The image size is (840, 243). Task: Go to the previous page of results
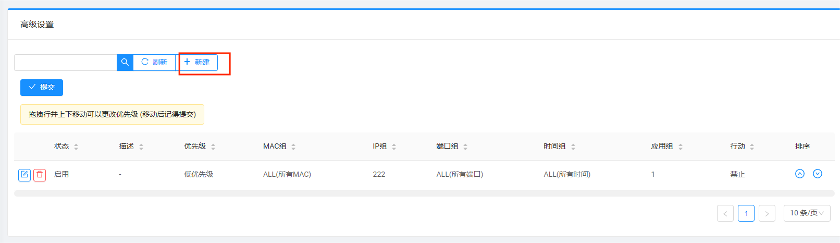point(725,213)
